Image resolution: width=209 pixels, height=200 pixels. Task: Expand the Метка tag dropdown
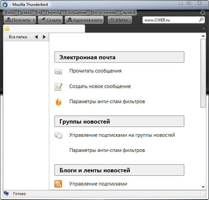[x=129, y=20]
